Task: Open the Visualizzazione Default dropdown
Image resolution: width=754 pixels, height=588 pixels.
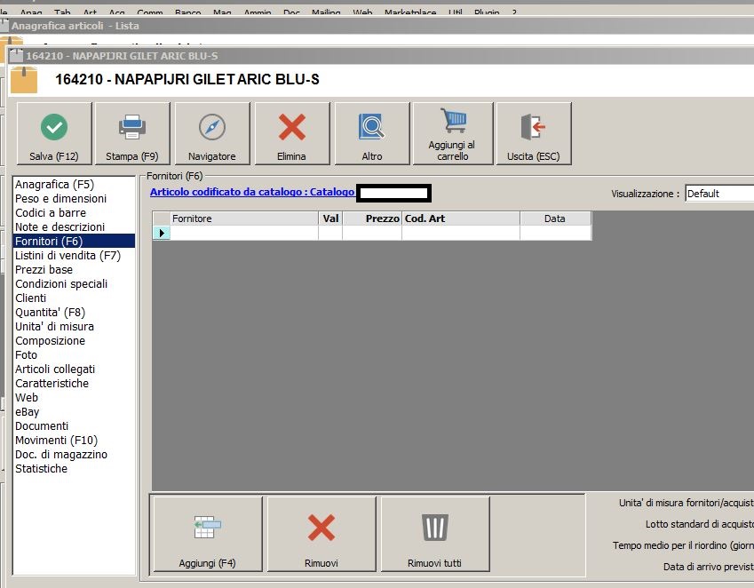Action: click(x=719, y=194)
